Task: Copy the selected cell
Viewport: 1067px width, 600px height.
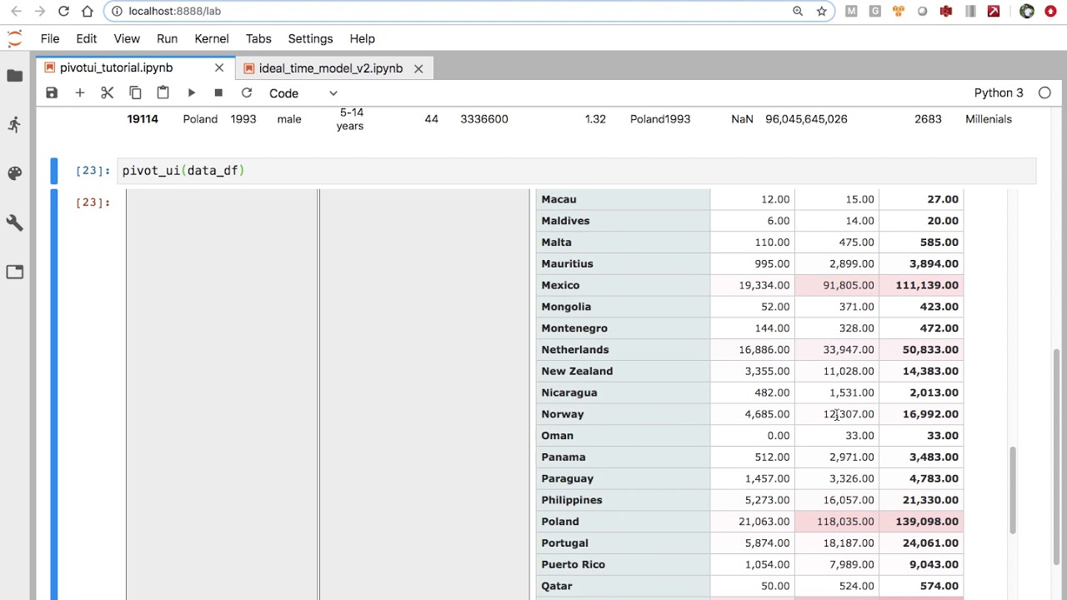Action: [135, 93]
